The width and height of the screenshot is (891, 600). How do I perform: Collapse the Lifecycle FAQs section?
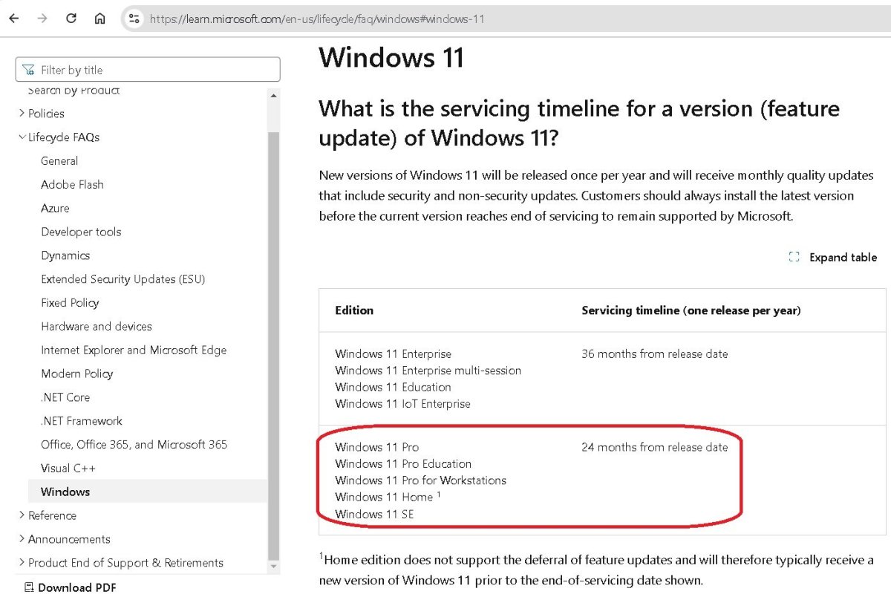tap(22, 137)
